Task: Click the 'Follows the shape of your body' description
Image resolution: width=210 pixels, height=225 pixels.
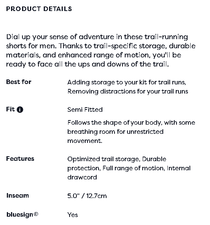Action: click(x=131, y=132)
